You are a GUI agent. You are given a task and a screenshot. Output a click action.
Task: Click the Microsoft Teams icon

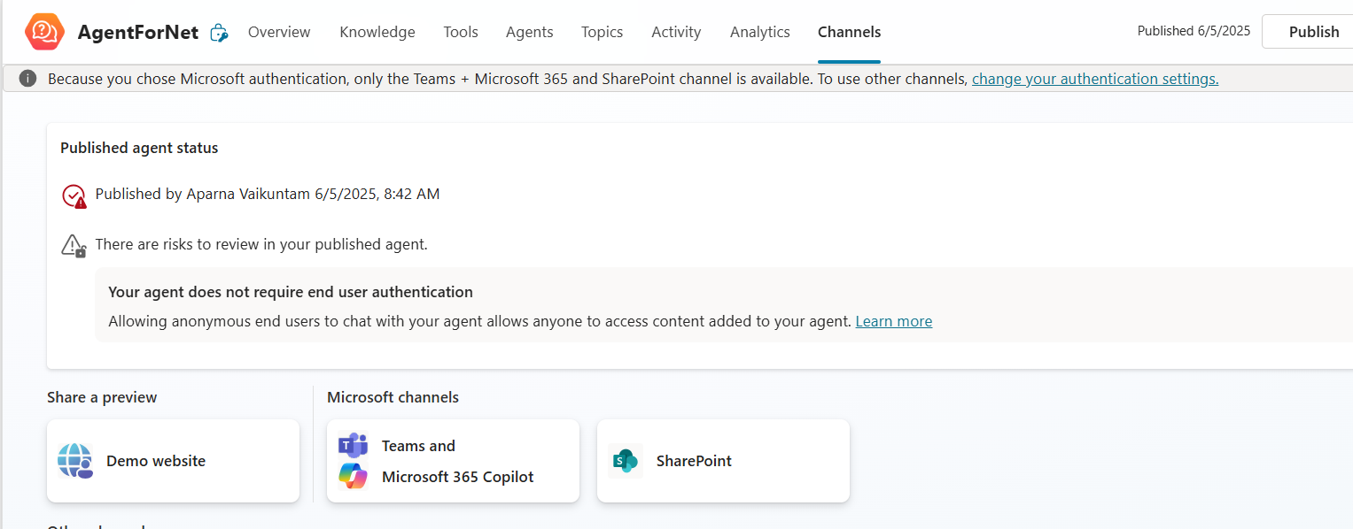353,445
